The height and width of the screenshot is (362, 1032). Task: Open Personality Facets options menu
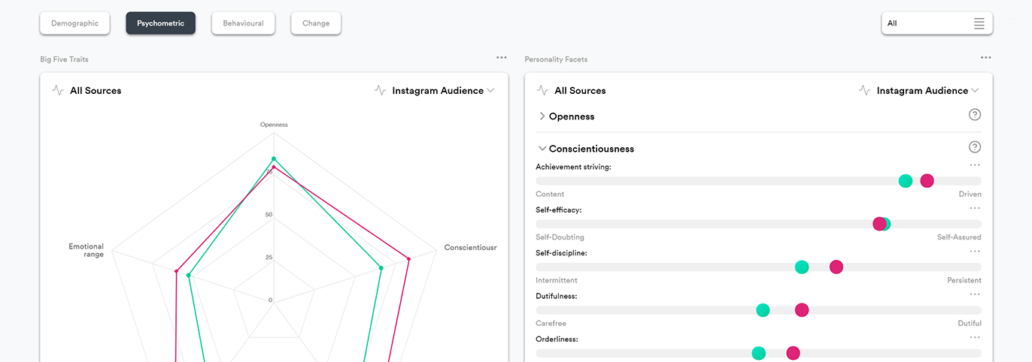point(986,58)
